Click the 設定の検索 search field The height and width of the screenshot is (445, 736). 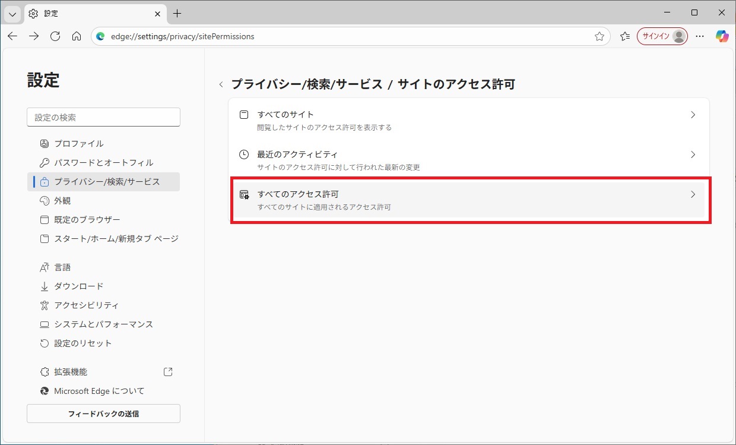pyautogui.click(x=103, y=117)
